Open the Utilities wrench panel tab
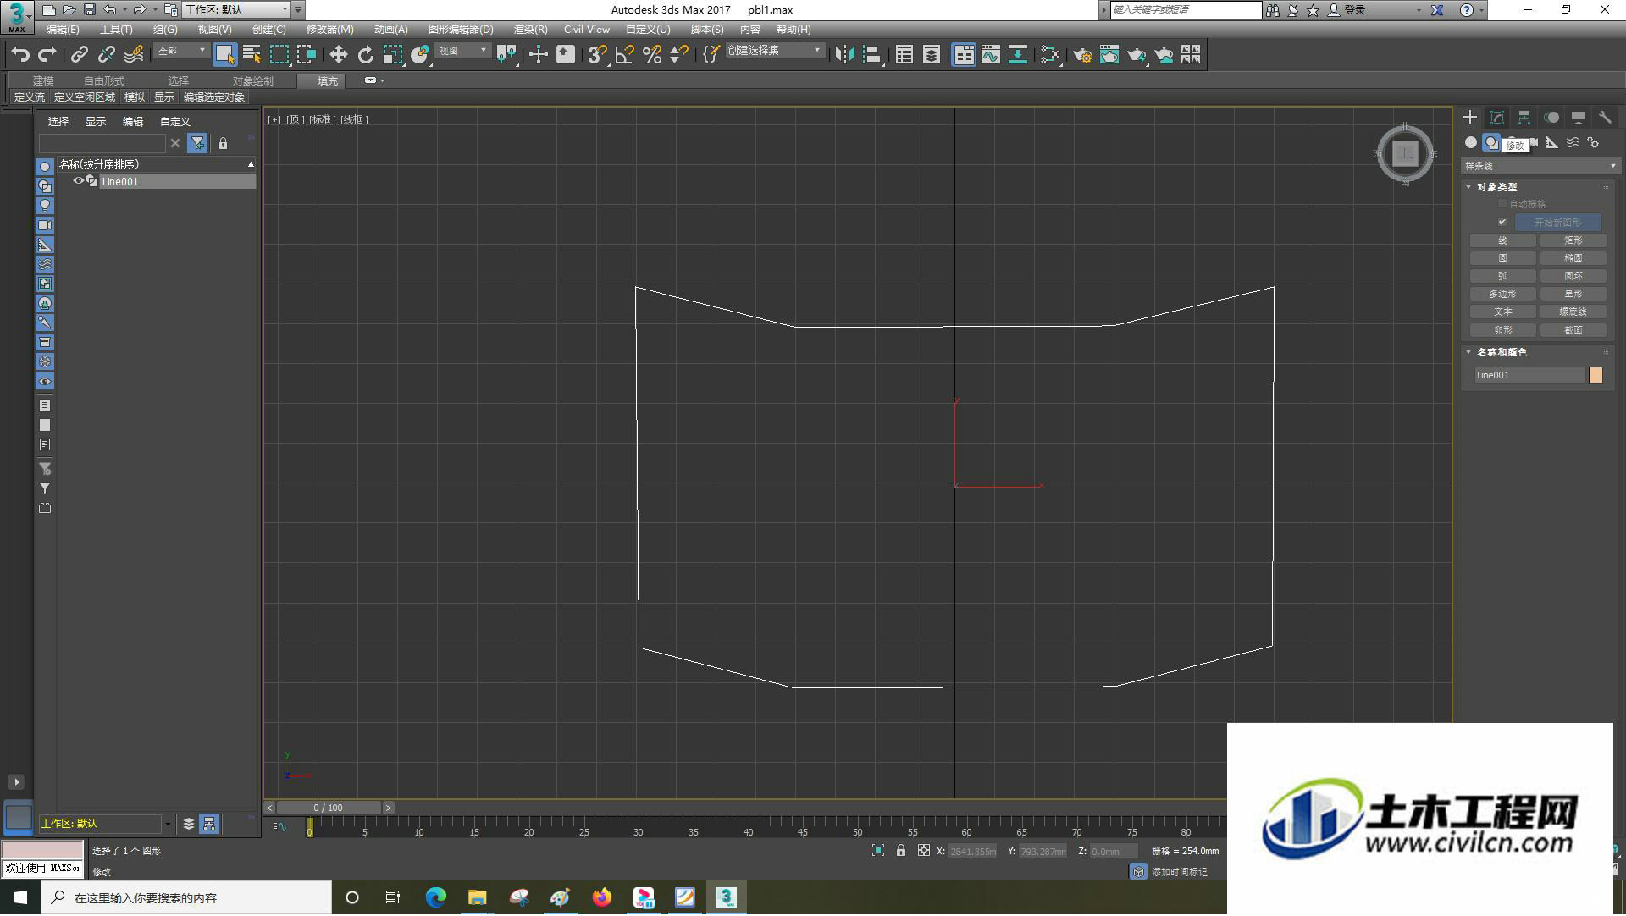The image size is (1626, 916). click(1605, 118)
